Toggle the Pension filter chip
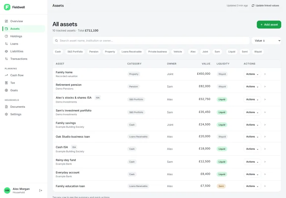 [94, 52]
